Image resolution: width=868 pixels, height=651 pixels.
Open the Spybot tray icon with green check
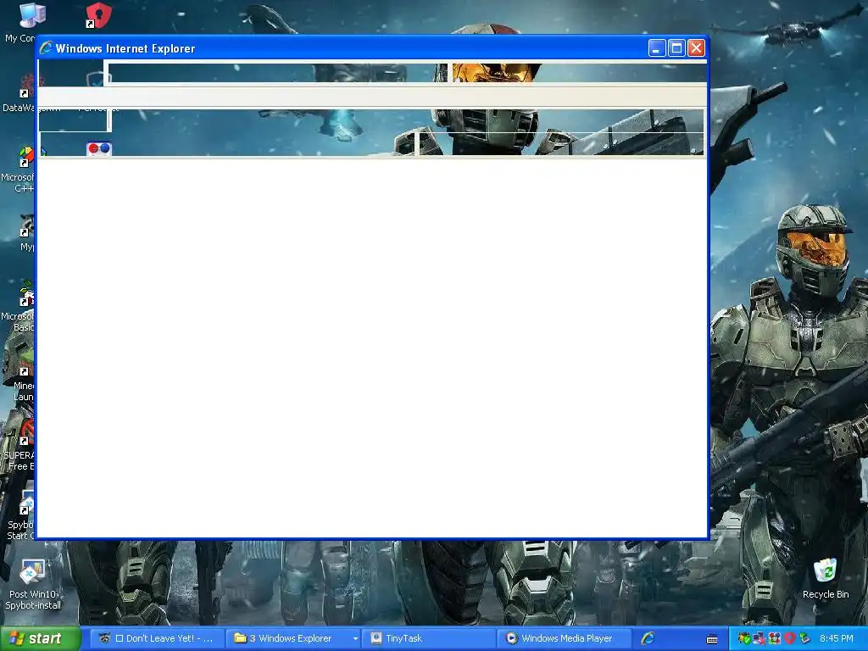(744, 639)
